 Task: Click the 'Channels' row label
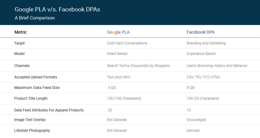[x=22, y=66]
